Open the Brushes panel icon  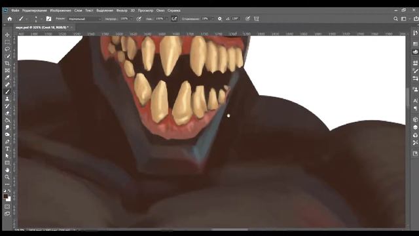(x=415, y=71)
